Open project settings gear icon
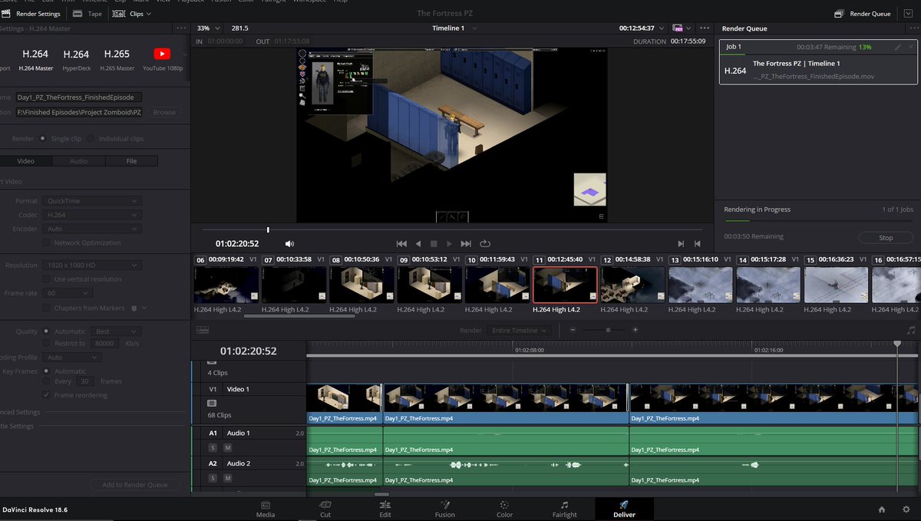The height and width of the screenshot is (521, 921). click(906, 509)
